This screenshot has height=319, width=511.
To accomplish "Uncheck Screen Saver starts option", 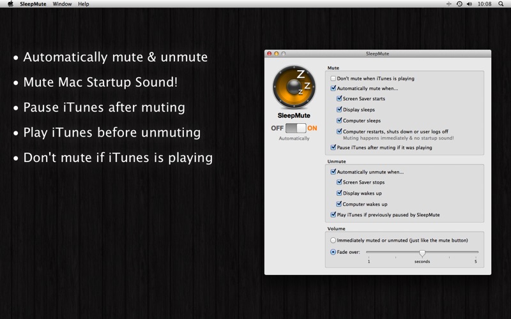I will pyautogui.click(x=339, y=98).
